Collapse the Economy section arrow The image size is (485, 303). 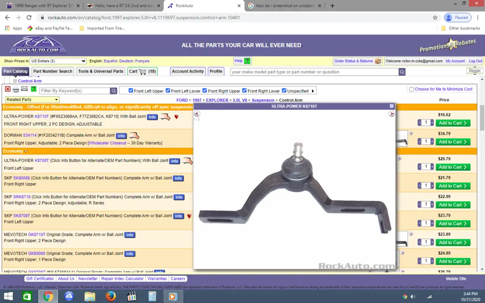[x=26, y=151]
